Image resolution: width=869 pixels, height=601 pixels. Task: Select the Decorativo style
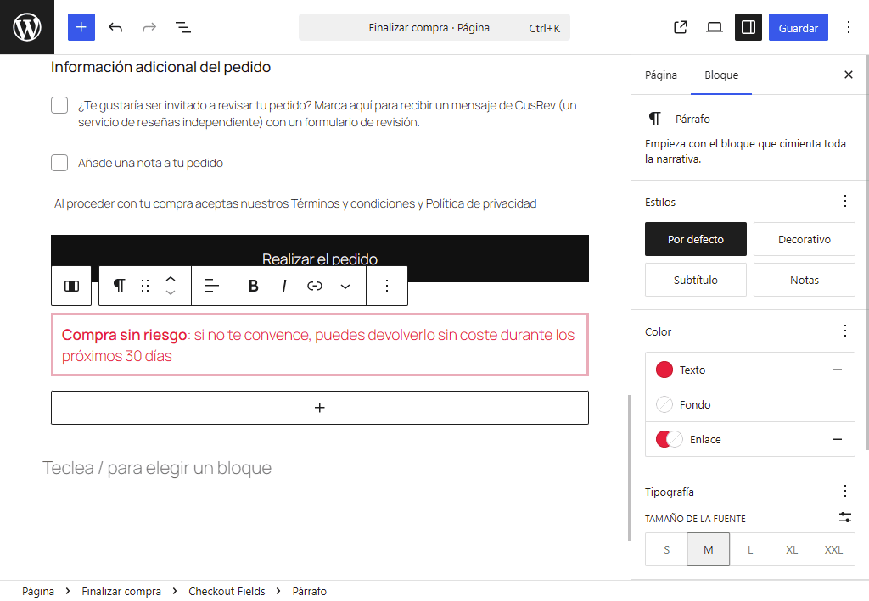[805, 239]
